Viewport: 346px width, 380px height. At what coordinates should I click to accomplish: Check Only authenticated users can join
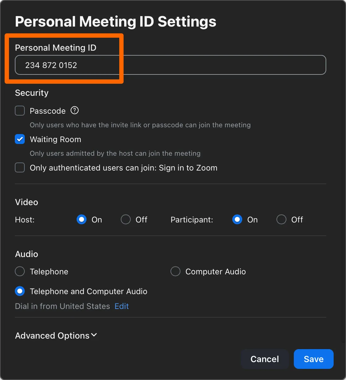tap(20, 168)
